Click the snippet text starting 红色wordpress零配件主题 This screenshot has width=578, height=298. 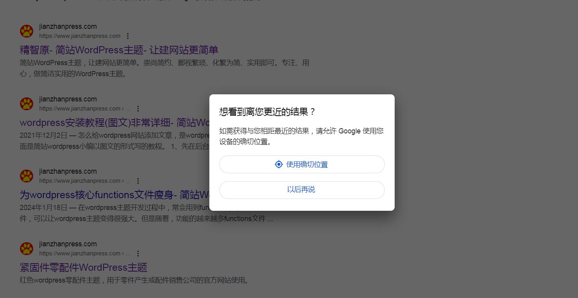tap(135, 280)
